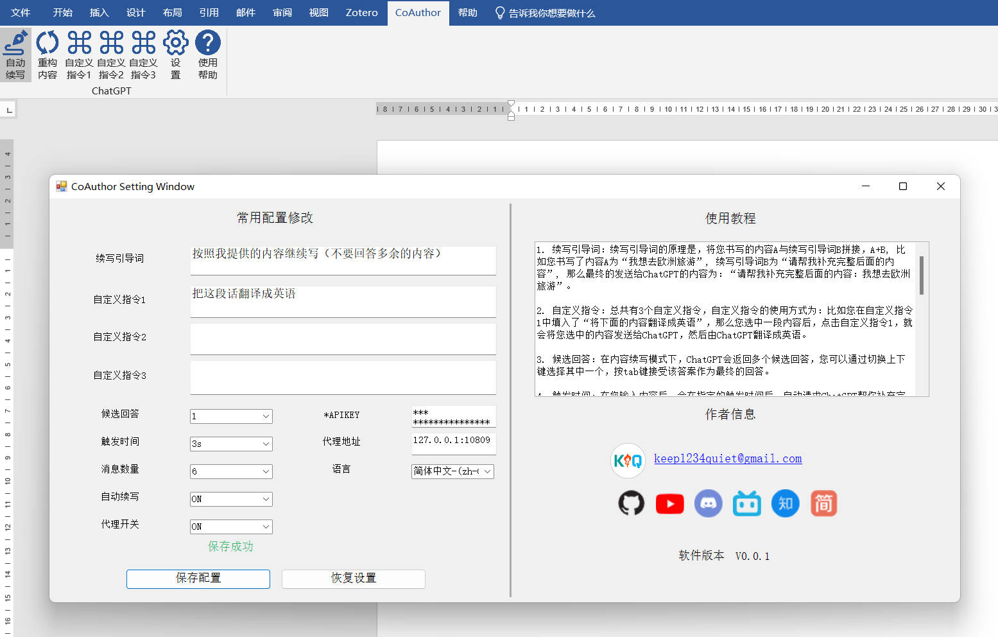
Task: Click the 使用教程 tutorial scrollbar thumb
Action: (x=922, y=275)
